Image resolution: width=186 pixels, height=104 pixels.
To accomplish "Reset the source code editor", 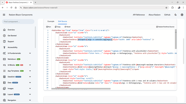I will 67,27.
